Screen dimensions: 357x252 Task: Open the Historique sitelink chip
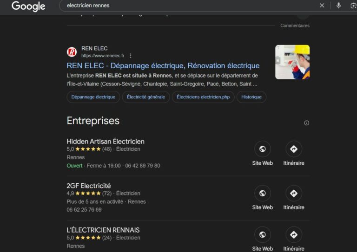(x=251, y=97)
